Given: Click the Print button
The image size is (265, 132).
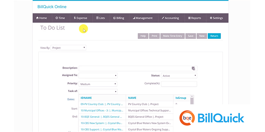Looking at the screenshot, I should coord(154,36).
